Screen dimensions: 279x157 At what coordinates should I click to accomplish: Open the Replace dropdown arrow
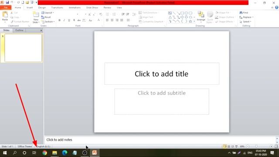tap(253, 17)
